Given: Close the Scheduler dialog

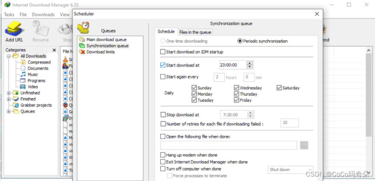Looking at the screenshot, I should 317,14.
